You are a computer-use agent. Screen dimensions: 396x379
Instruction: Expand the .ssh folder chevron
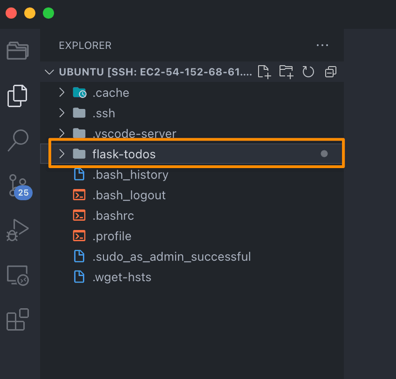pos(62,113)
